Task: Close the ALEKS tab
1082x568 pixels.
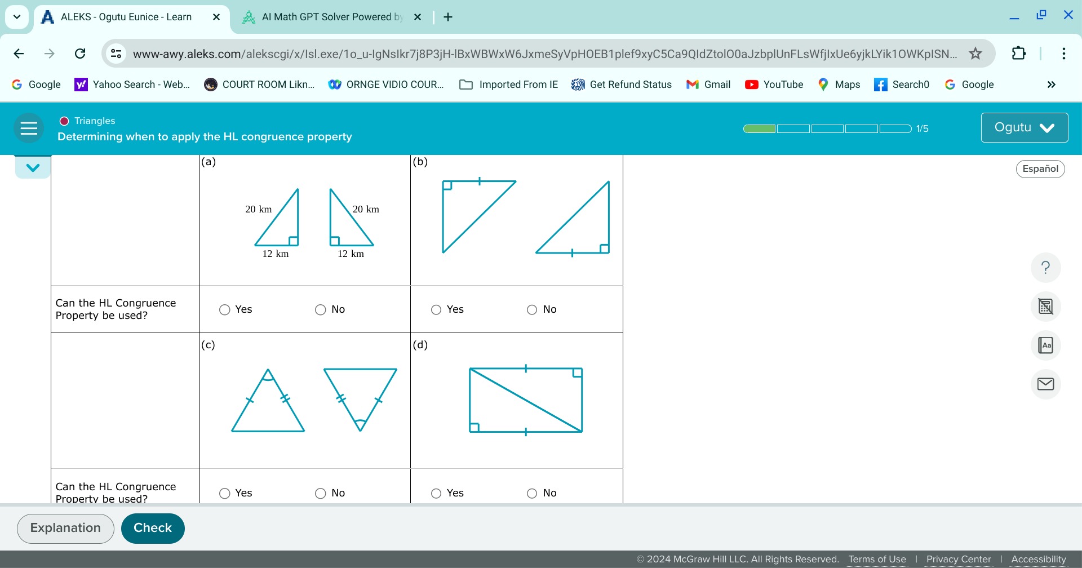Action: click(x=216, y=17)
